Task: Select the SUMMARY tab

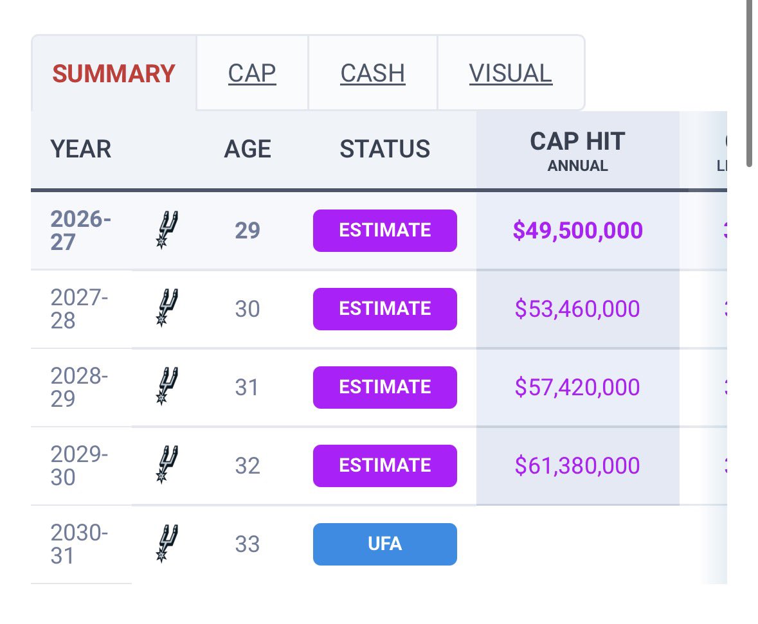Action: click(x=114, y=73)
